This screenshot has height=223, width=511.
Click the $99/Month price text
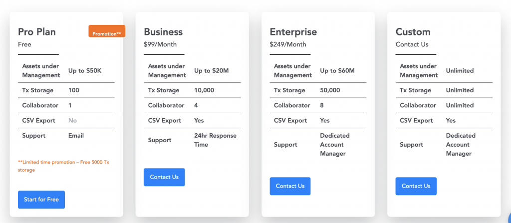pyautogui.click(x=160, y=44)
